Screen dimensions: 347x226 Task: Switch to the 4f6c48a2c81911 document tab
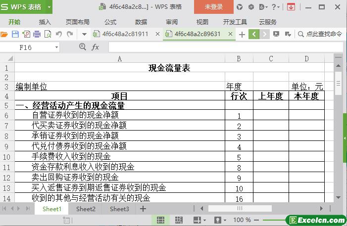click(x=125, y=34)
